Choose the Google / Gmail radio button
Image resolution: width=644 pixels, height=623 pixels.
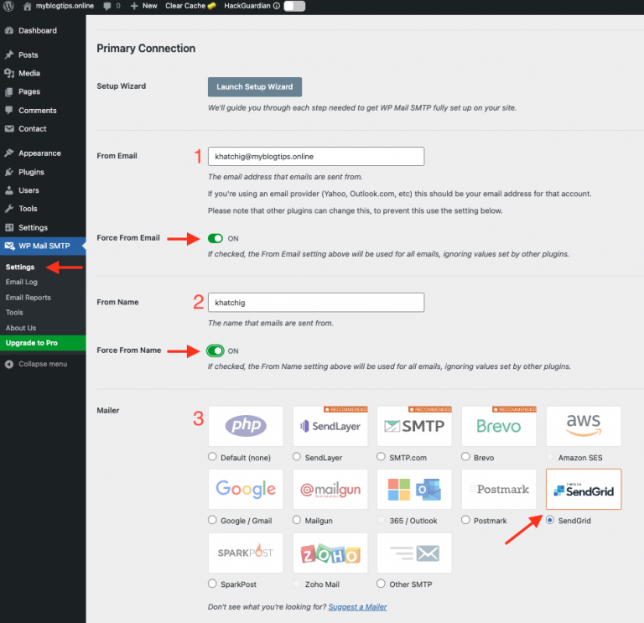(x=212, y=520)
